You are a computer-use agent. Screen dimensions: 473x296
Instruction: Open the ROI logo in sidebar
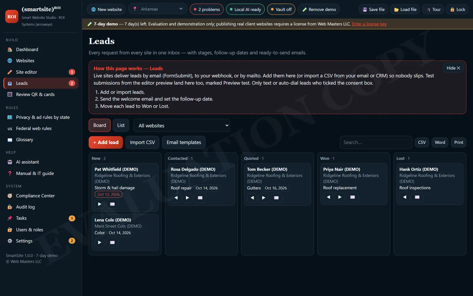12,16
